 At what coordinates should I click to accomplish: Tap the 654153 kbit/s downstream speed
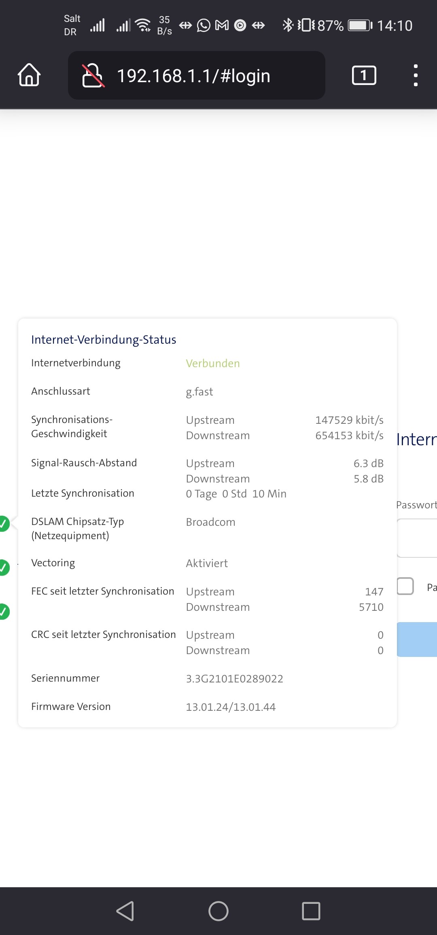click(350, 436)
